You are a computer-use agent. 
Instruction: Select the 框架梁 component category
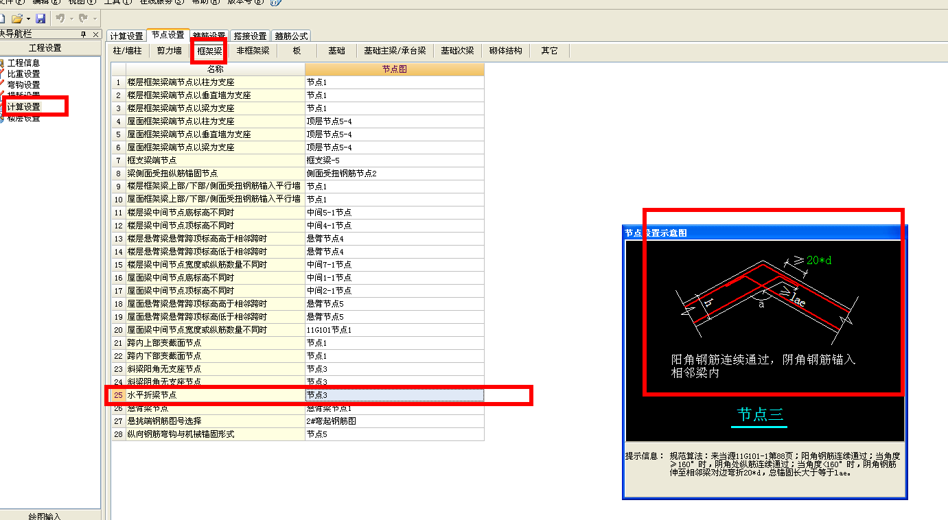(x=209, y=51)
